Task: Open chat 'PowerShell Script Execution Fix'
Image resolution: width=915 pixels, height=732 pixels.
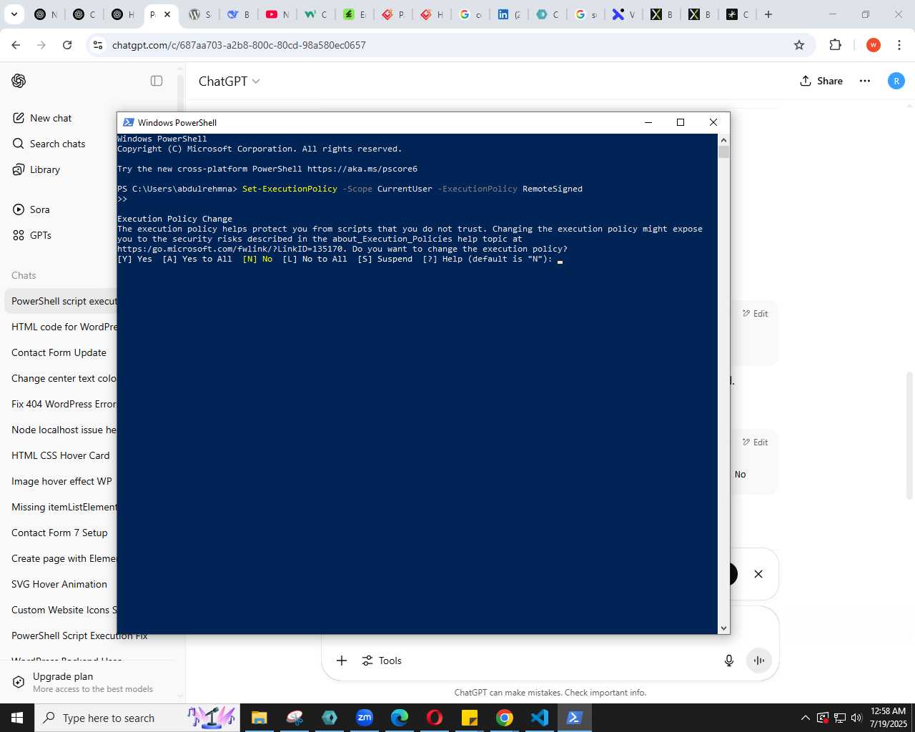Action: pos(79,635)
